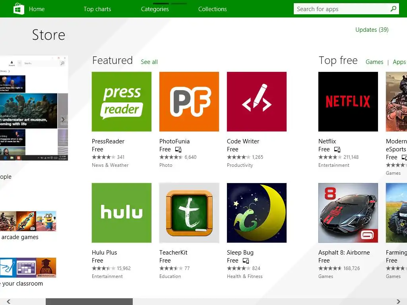Open the Sleep Bug app tile
This screenshot has height=305, width=407.
point(256,213)
